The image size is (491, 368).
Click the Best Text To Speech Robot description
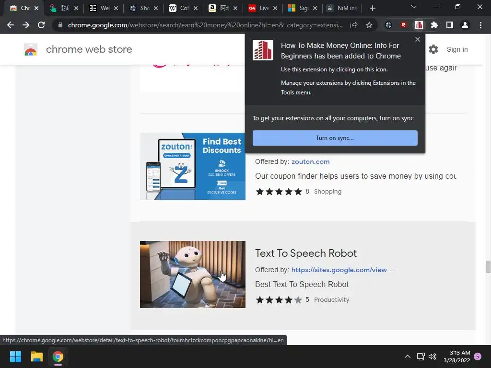tap(302, 285)
